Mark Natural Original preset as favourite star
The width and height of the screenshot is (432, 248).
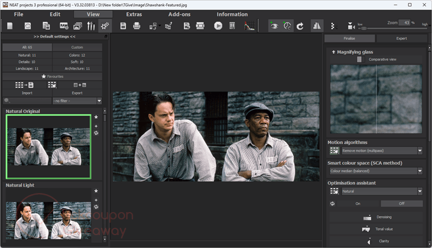coord(96,117)
